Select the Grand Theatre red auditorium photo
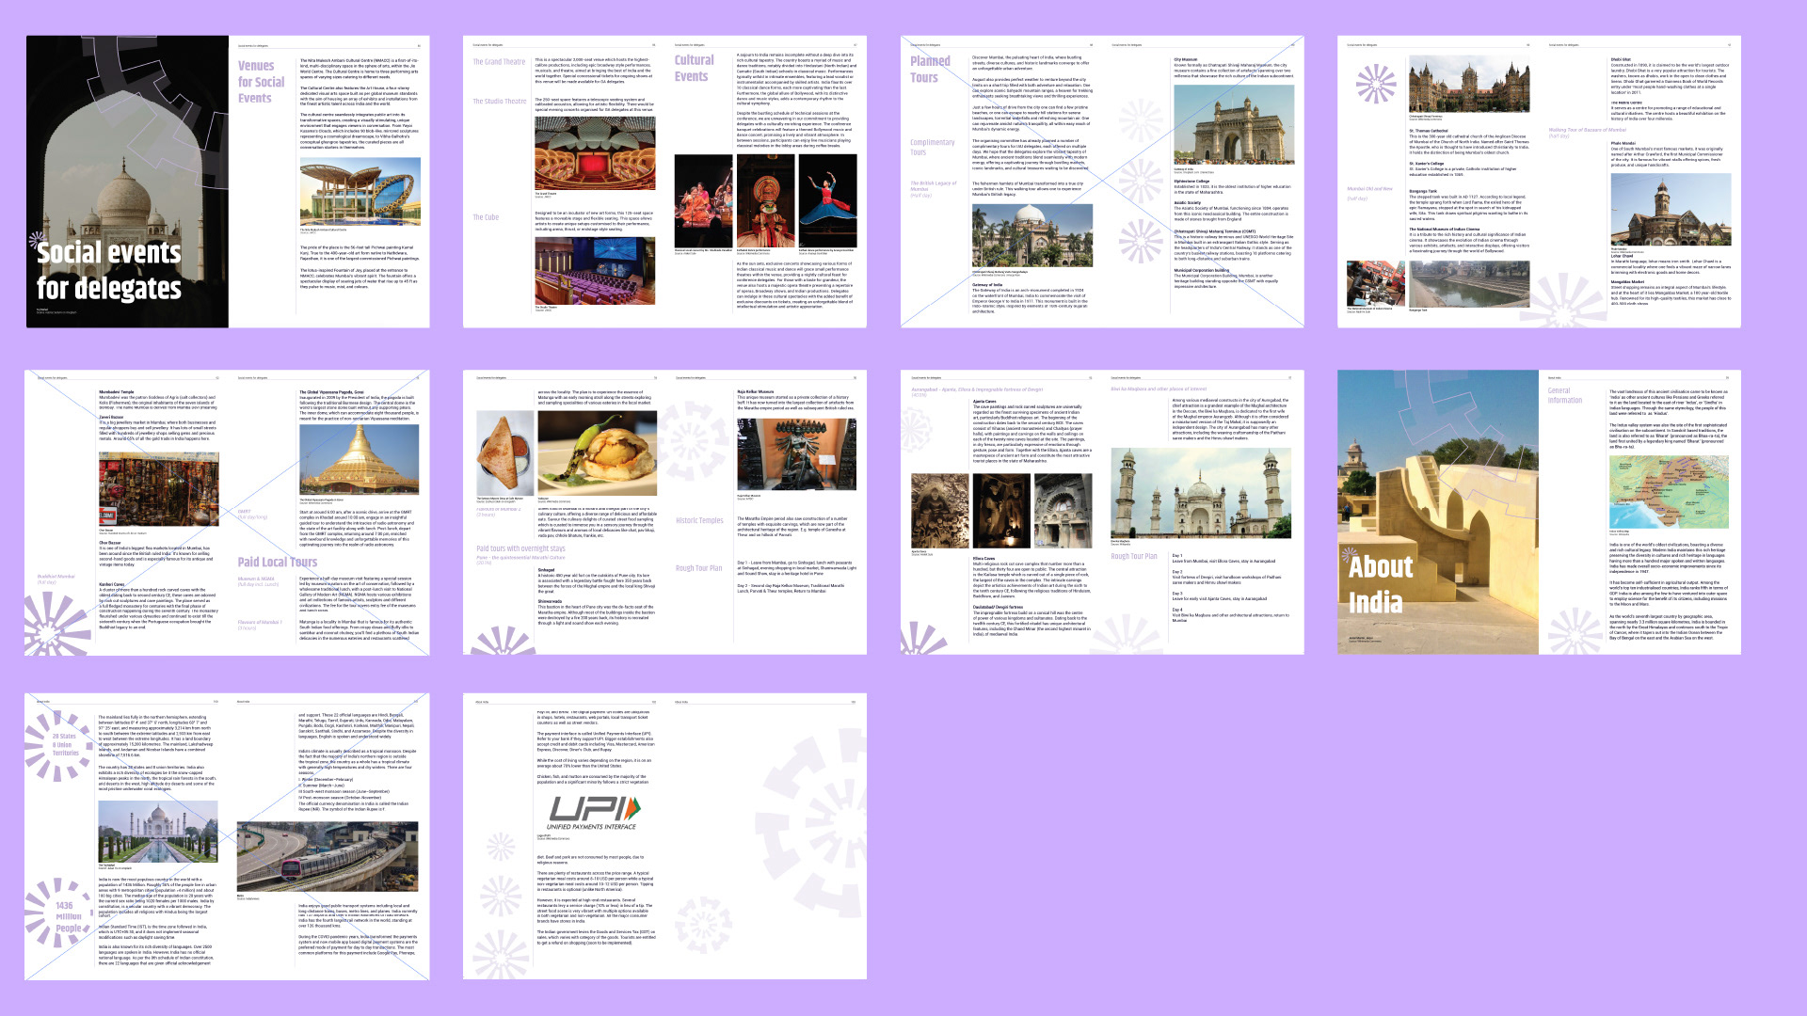This screenshot has width=1807, height=1016. click(x=594, y=155)
